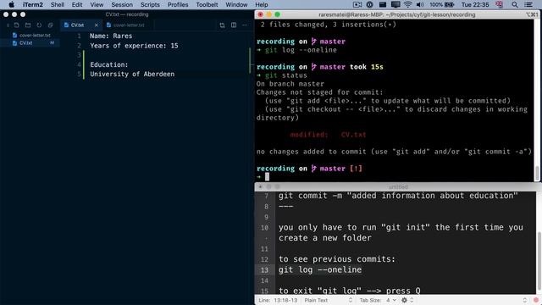Open the Shell menu
The width and height of the screenshot is (542, 305).
click(x=58, y=4)
